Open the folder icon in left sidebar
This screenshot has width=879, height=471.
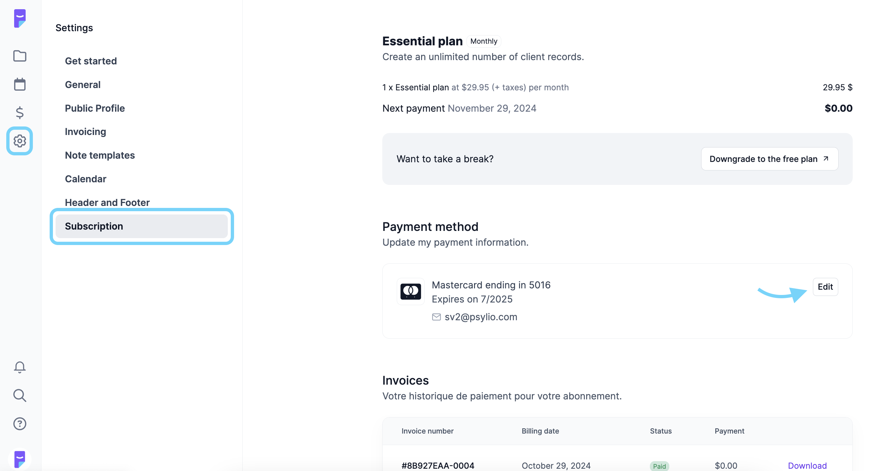click(20, 56)
